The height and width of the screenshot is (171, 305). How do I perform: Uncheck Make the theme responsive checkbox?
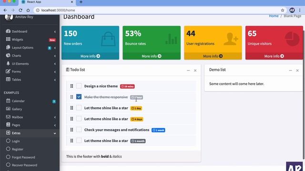coord(79,97)
